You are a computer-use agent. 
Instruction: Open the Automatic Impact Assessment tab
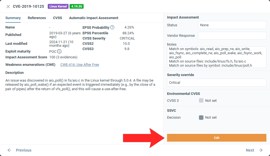94,18
